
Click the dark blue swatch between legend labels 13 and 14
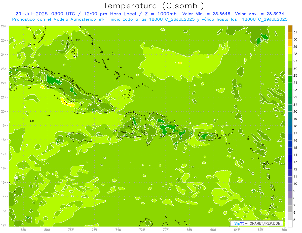(290, 158)
